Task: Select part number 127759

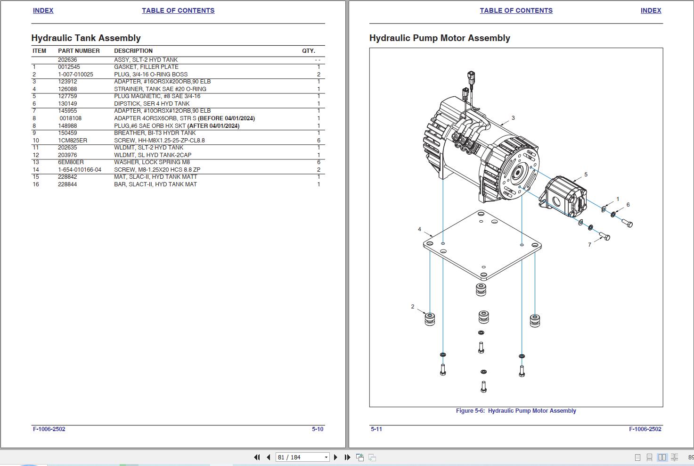Action: click(67, 96)
